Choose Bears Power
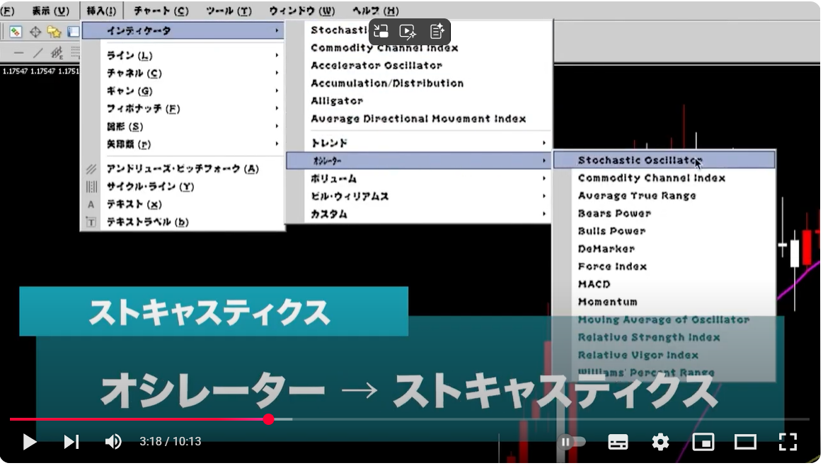This screenshot has width=823, height=468. (664, 213)
